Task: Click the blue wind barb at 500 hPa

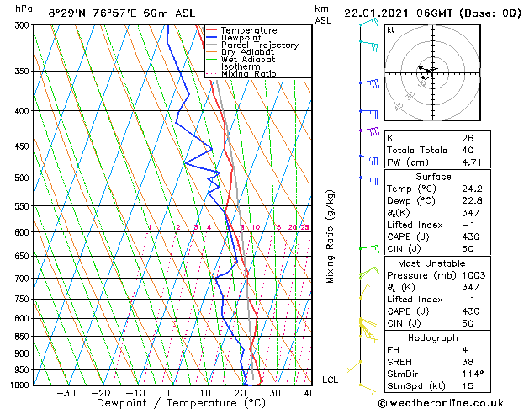Action: [368, 180]
